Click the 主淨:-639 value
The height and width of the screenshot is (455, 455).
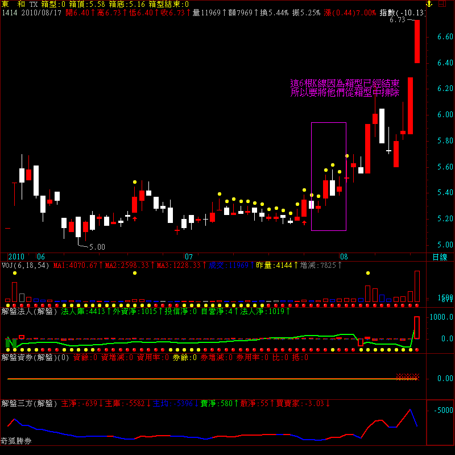pyautogui.click(x=79, y=404)
